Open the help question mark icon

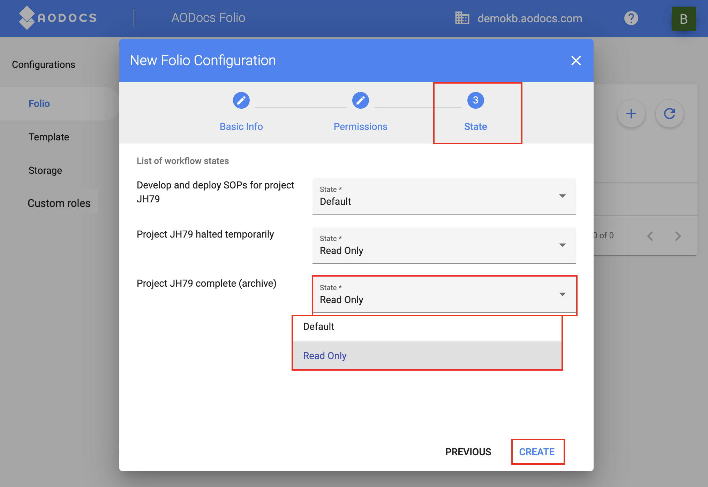point(631,18)
